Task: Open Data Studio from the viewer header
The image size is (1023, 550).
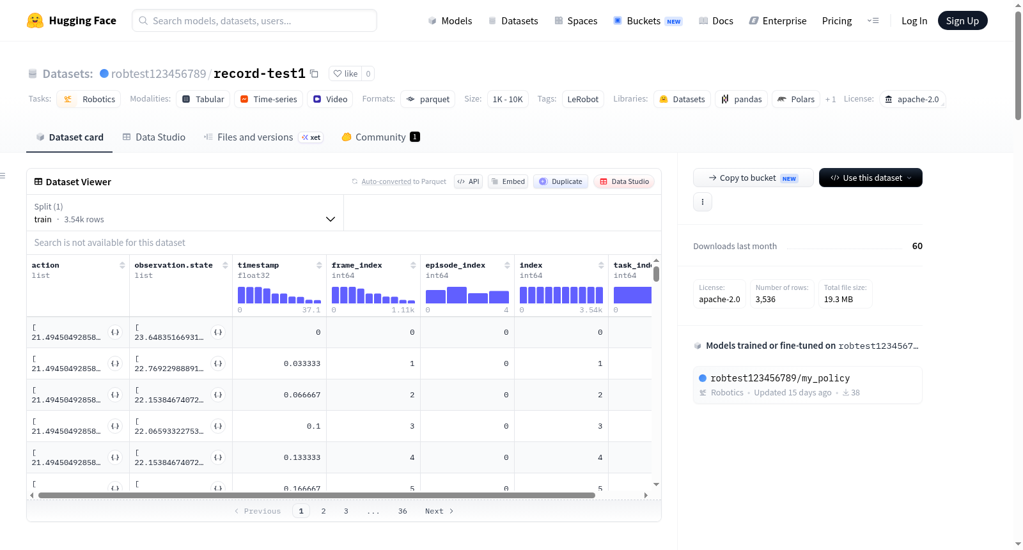Action: (x=624, y=181)
